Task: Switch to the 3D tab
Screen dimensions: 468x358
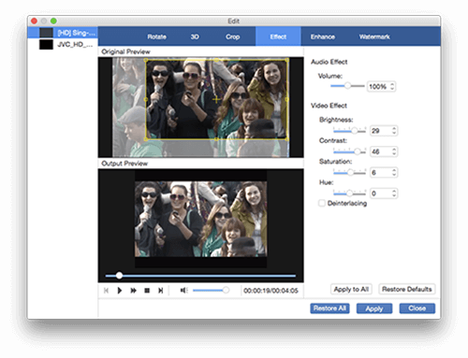Action: tap(195, 36)
